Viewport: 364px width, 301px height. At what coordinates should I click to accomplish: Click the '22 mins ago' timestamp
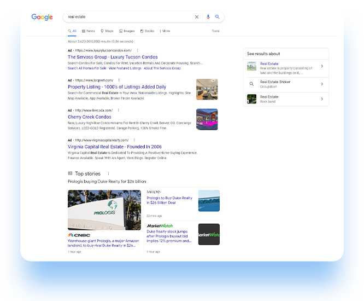[x=154, y=216]
